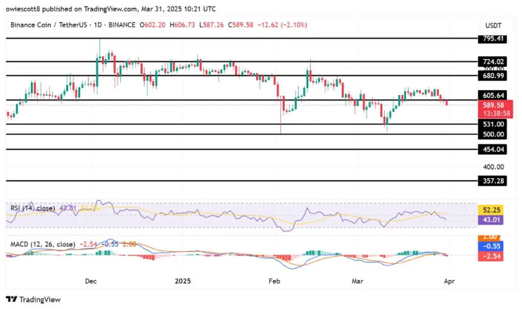
Task: Select the 2025 label on time axis
Action: click(x=182, y=281)
